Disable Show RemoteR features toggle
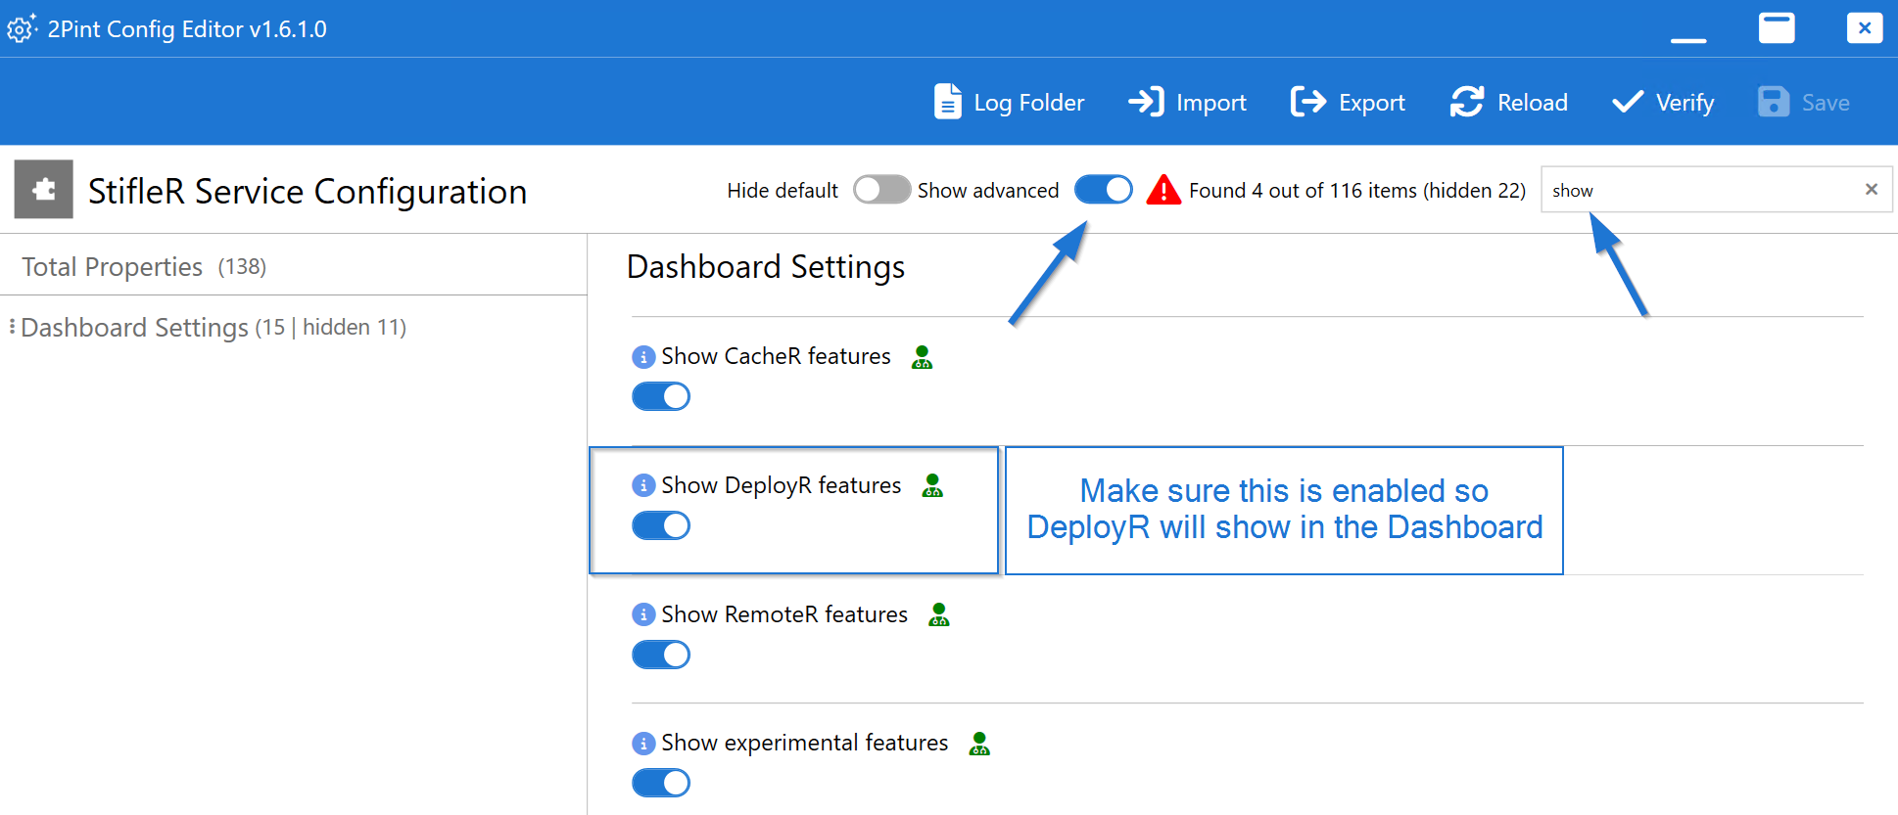 pyautogui.click(x=661, y=655)
